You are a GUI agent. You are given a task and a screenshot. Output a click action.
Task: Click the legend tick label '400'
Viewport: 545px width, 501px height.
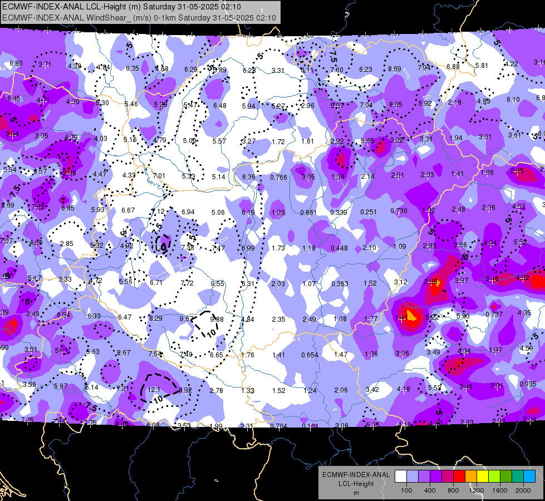click(x=430, y=490)
